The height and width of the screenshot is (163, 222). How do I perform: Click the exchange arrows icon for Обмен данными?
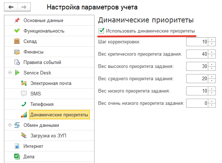[17, 125]
